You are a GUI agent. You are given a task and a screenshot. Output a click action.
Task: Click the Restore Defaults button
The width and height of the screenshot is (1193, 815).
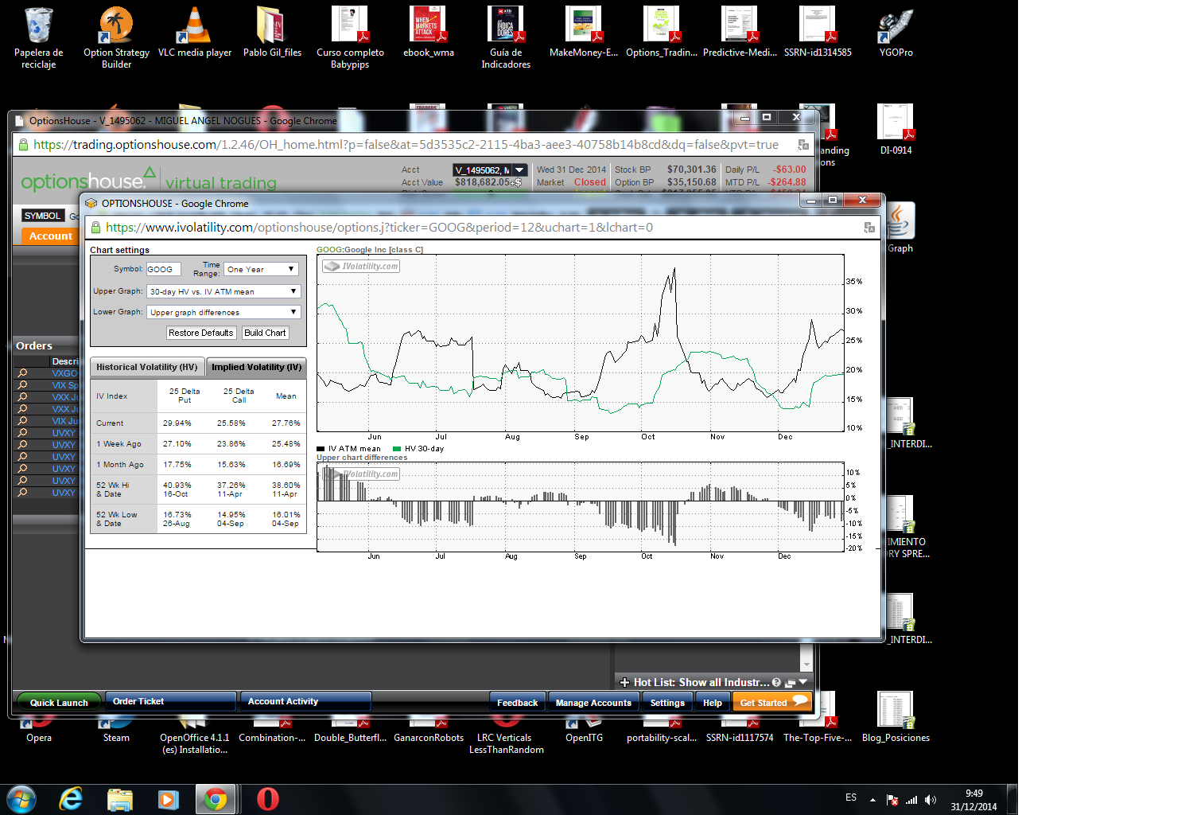(201, 333)
